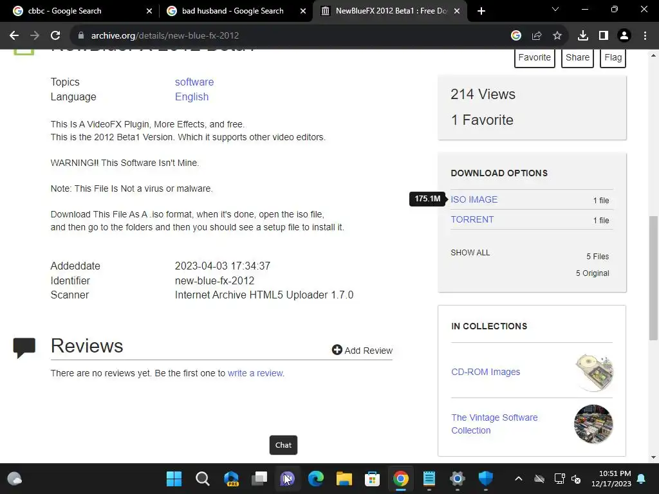This screenshot has width=659, height=494.
Task: Open the English language link
Action: click(x=192, y=96)
